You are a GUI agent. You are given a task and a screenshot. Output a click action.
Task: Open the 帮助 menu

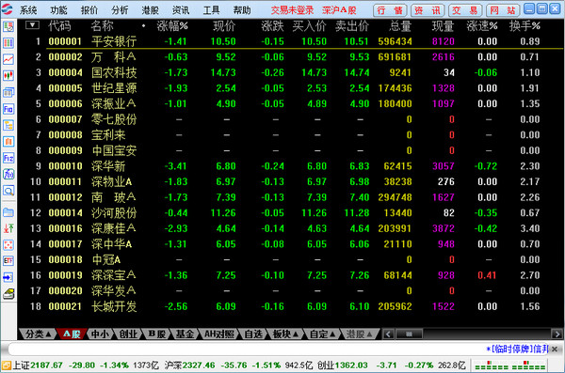click(x=242, y=10)
